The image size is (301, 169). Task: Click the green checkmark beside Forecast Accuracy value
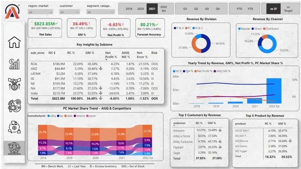coord(157,24)
